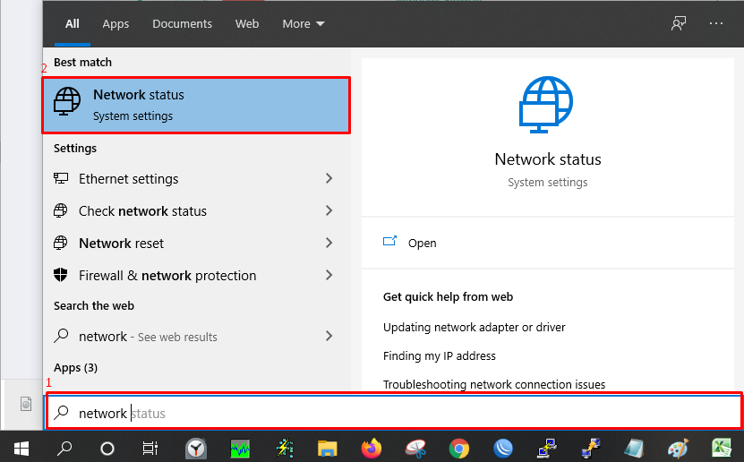Open File Explorer from the taskbar
Image resolution: width=744 pixels, height=462 pixels.
pyautogui.click(x=327, y=449)
